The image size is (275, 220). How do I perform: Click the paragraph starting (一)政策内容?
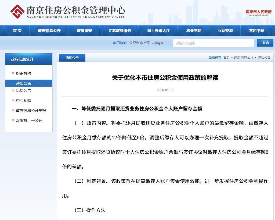(x=165, y=145)
